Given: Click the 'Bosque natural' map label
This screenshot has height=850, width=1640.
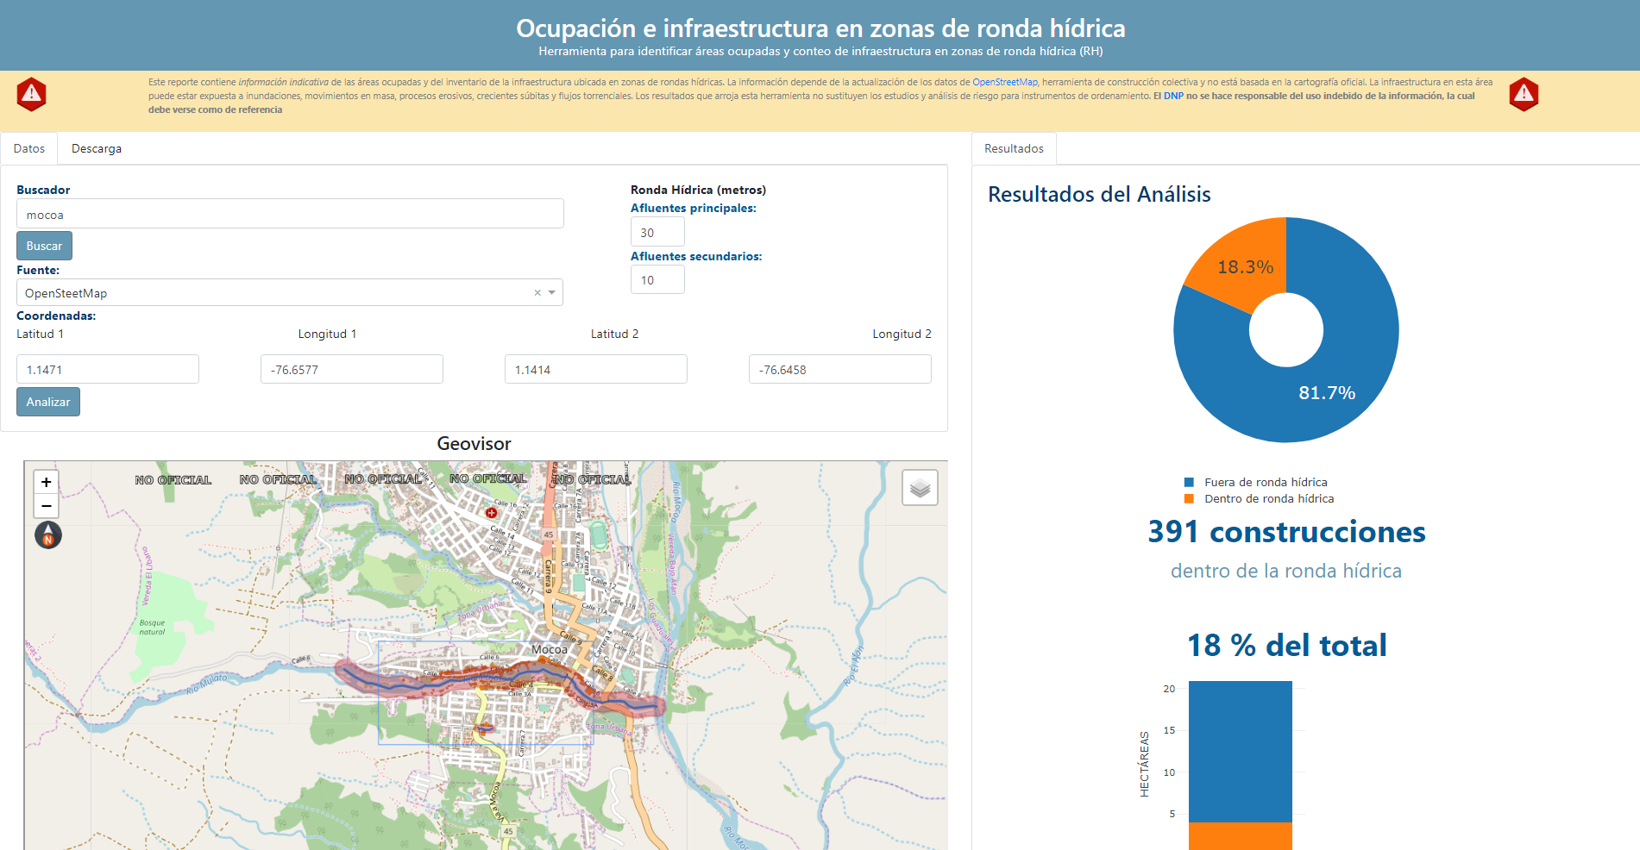Looking at the screenshot, I should (x=152, y=627).
